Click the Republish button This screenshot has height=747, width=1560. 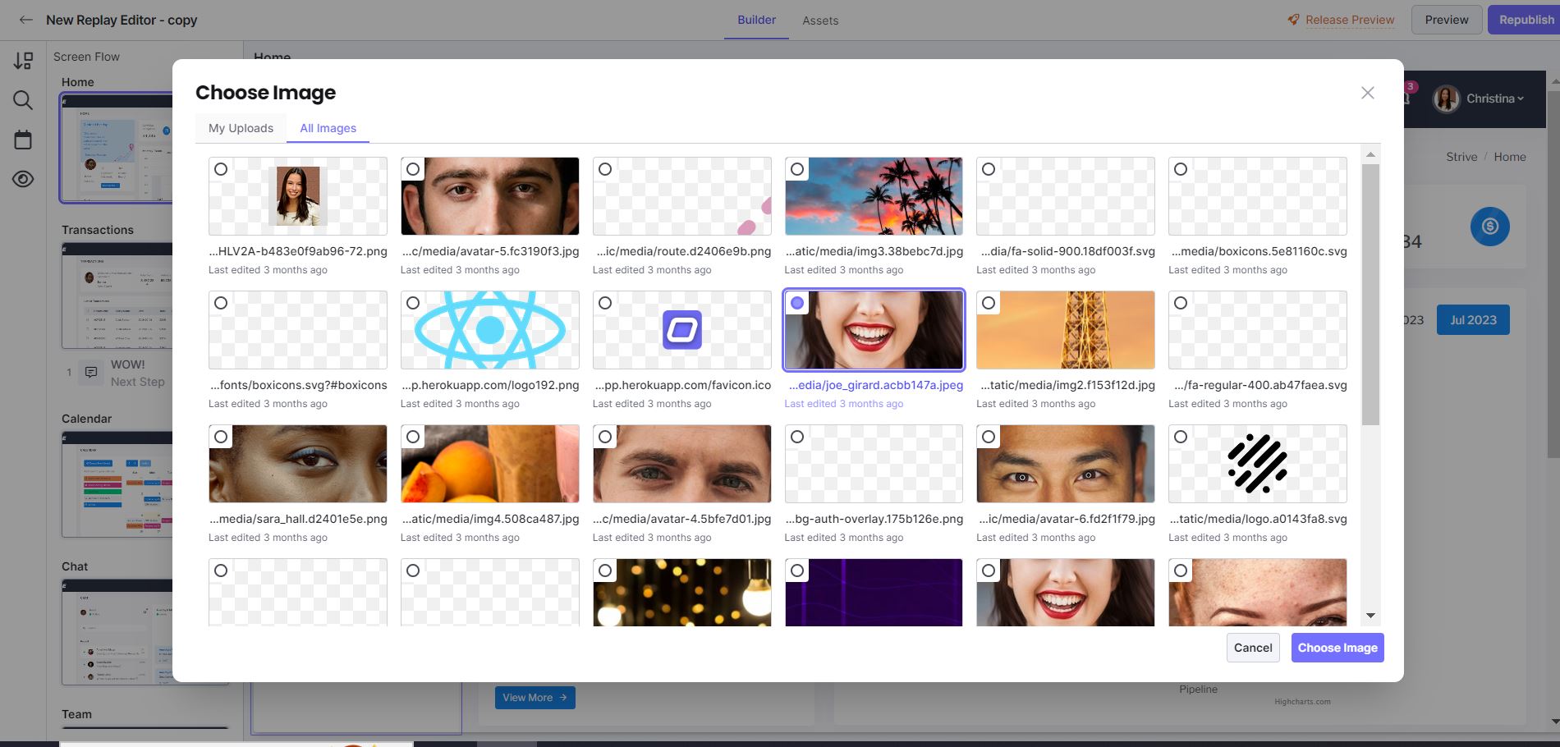coord(1526,20)
